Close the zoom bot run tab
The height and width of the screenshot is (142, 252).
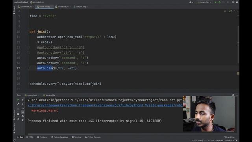tap(39, 95)
